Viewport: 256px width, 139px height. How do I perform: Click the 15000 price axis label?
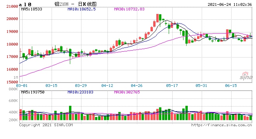[12, 82]
